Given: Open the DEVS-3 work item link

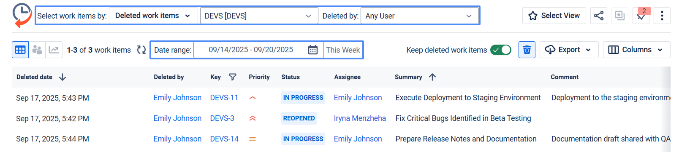Looking at the screenshot, I should [222, 118].
